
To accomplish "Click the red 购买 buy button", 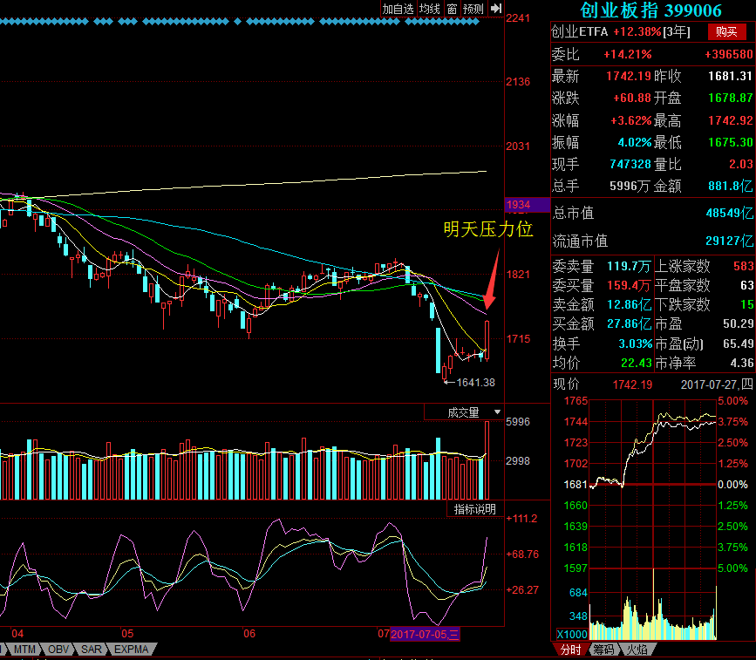I will 726,31.
